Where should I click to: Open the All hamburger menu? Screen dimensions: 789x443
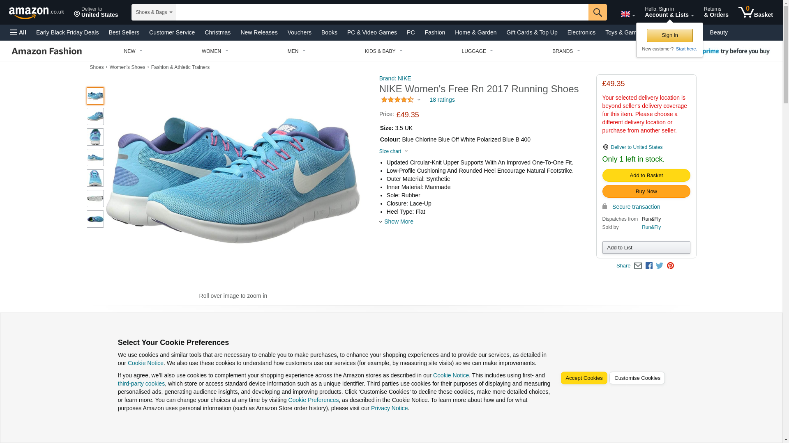click(x=18, y=32)
